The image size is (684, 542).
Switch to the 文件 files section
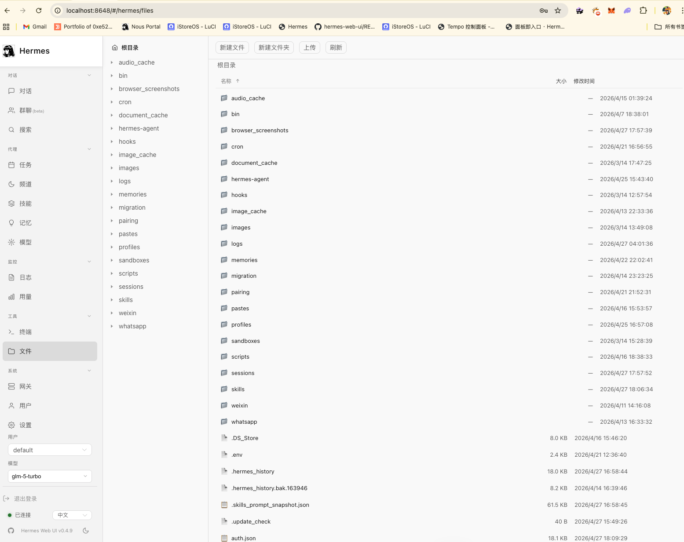pos(25,351)
